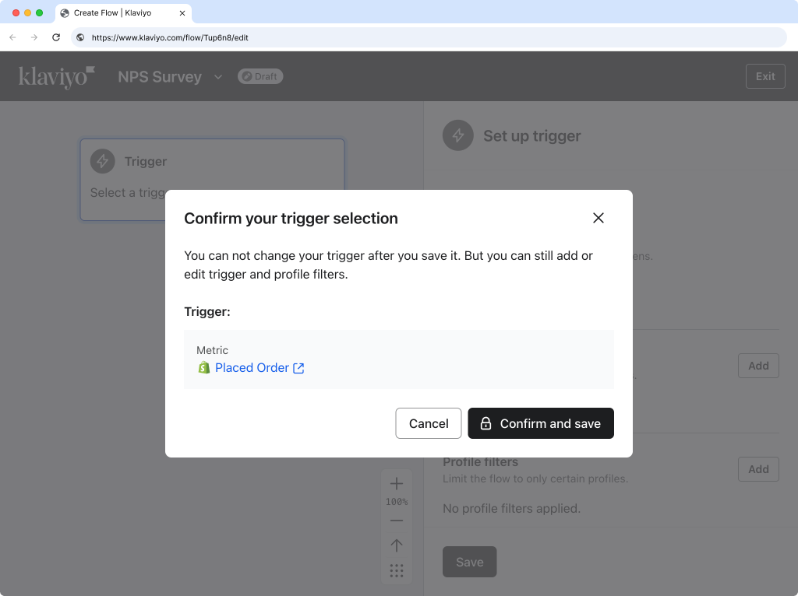Click the Draft status badge
This screenshot has height=596, width=798.
[x=260, y=76]
